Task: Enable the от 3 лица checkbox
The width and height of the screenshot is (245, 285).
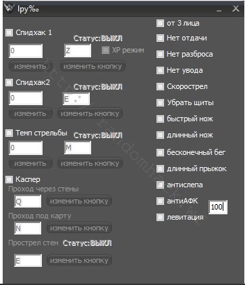Action: point(160,23)
